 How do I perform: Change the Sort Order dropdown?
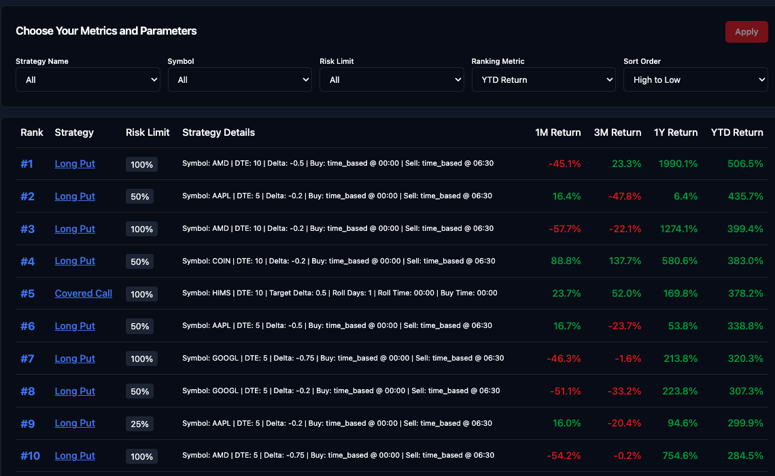(695, 79)
